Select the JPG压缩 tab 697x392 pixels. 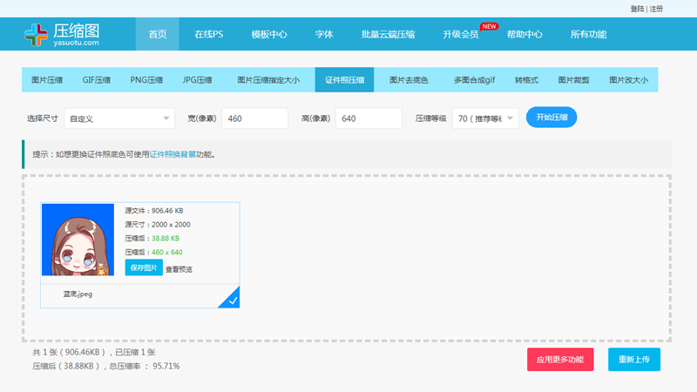(x=197, y=80)
